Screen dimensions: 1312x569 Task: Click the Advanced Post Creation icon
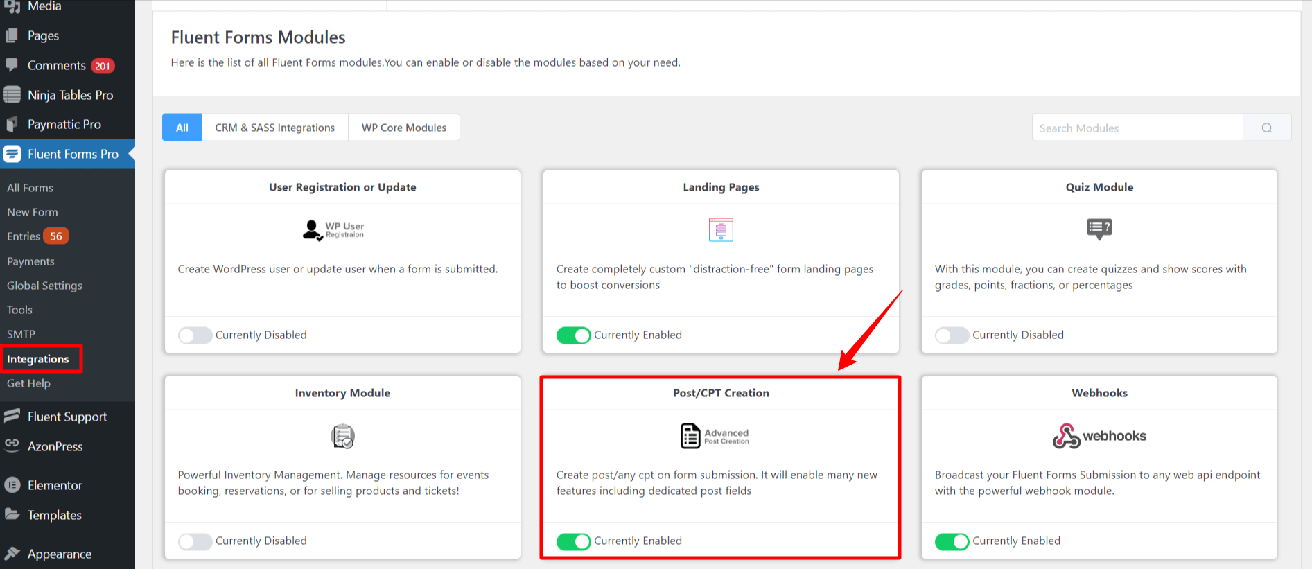[714, 436]
